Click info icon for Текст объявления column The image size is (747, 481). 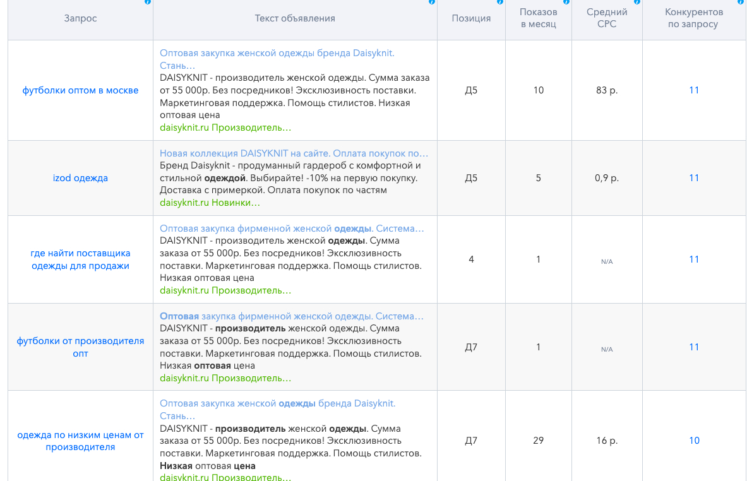[x=432, y=2]
